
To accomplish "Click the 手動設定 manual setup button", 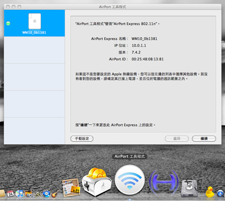I will point(82,139).
